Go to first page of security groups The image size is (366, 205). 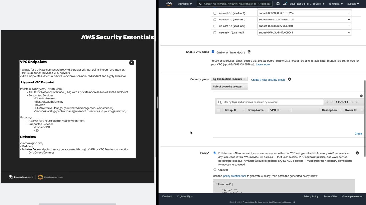[x=327, y=102]
